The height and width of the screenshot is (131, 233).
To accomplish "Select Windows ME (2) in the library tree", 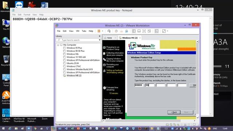I will pyautogui.click(x=74, y=76).
